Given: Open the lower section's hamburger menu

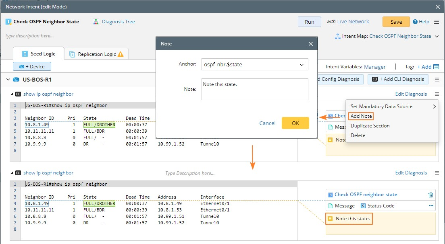Looking at the screenshot, I should click(437, 173).
